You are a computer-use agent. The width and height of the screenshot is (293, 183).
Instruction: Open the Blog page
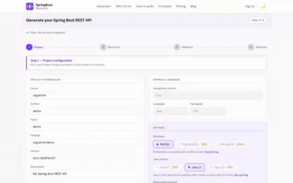[x=193, y=6]
